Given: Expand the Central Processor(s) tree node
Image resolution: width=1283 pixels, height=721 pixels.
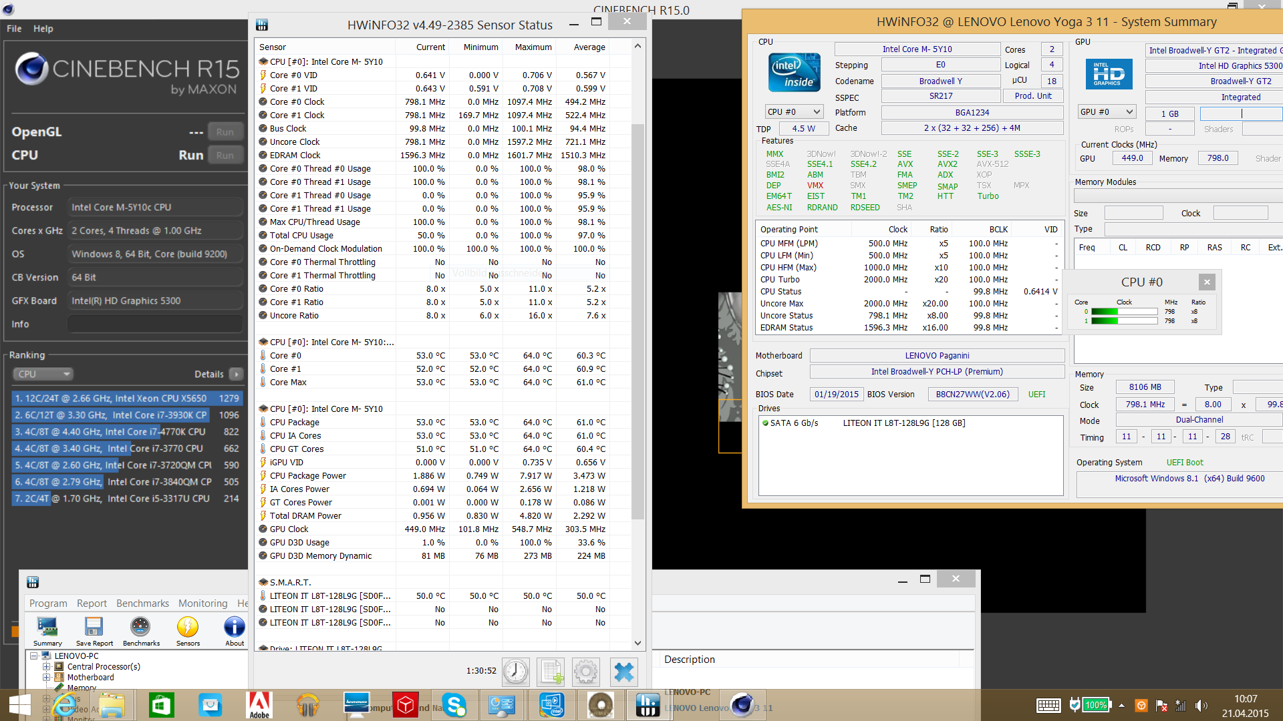Looking at the screenshot, I should [x=47, y=666].
